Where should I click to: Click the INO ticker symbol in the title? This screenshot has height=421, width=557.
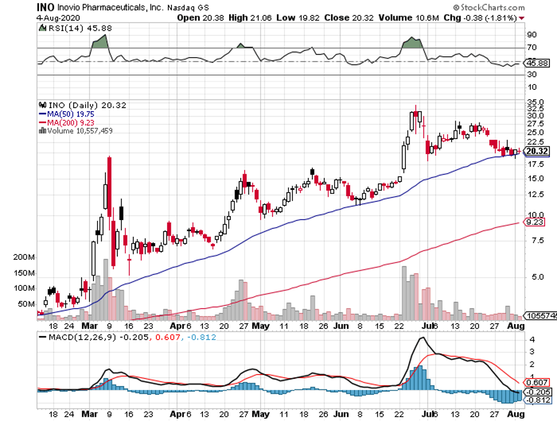pos(46,7)
